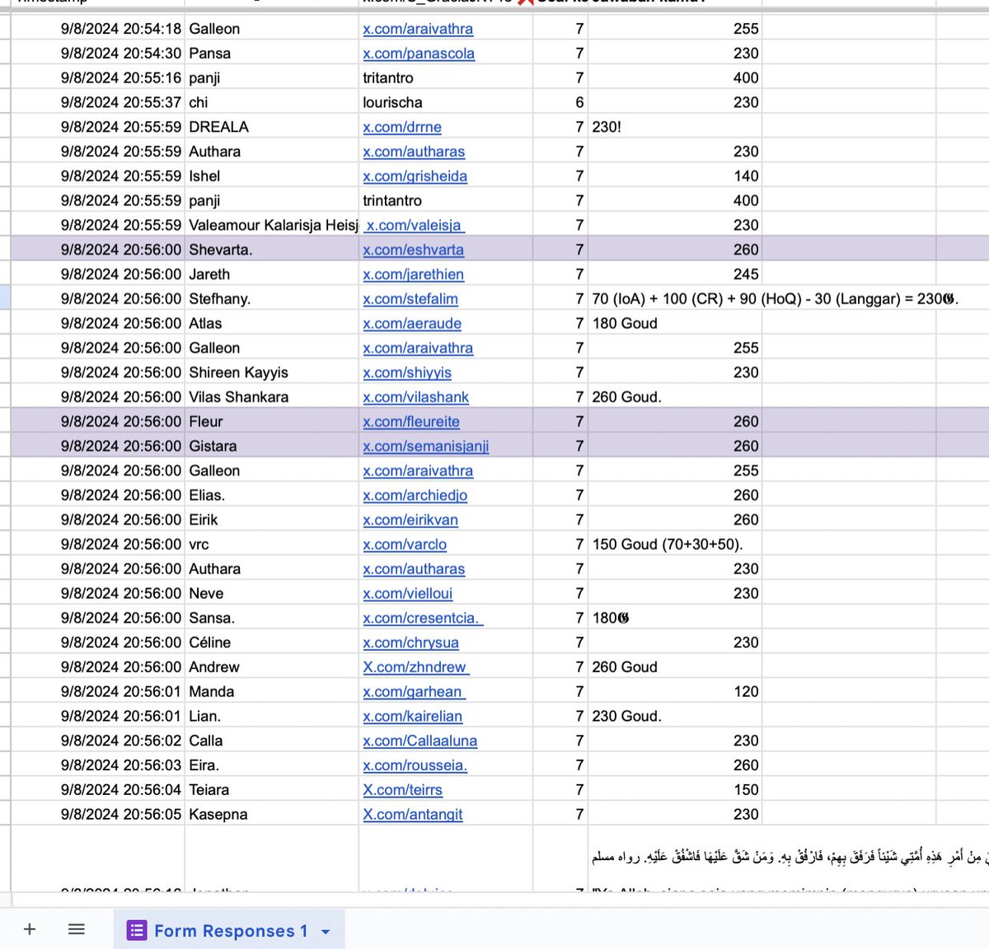Screen dimensions: 989x949
Task: Open link X.com/zhndrew
Action: pyautogui.click(x=416, y=667)
